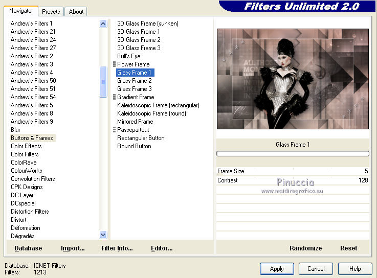Click the grip icon beside Gradient Frame
Screen dimensions: 377x278
click(x=114, y=97)
